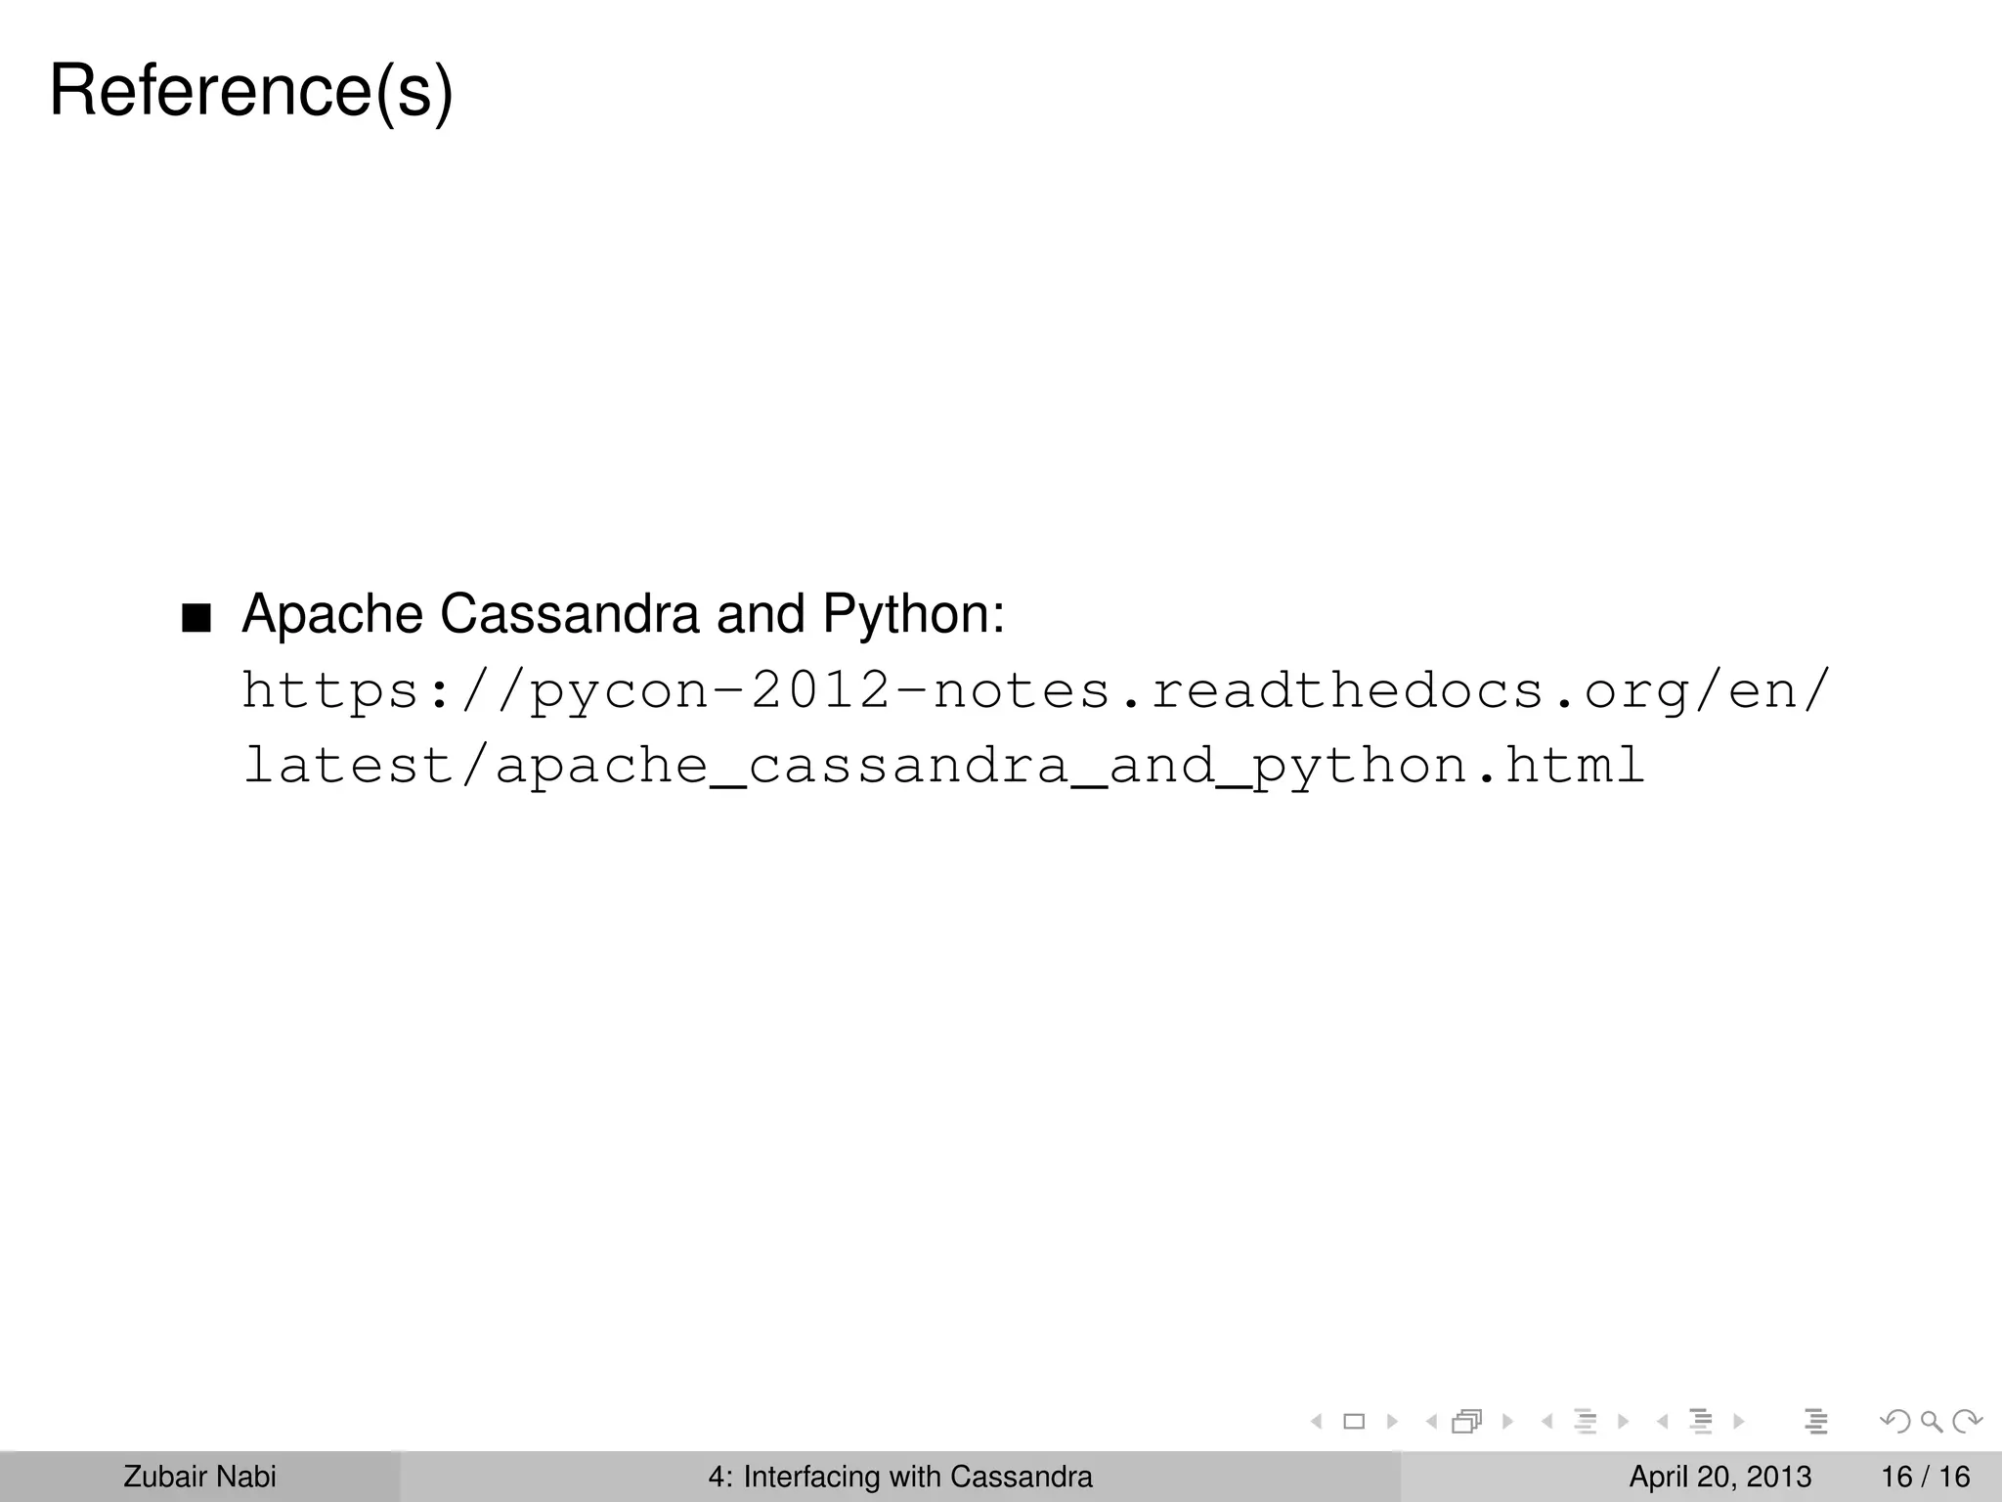Click the subsection navigation lines icon
Image resolution: width=2002 pixels, height=1502 pixels.
pyautogui.click(x=1586, y=1421)
